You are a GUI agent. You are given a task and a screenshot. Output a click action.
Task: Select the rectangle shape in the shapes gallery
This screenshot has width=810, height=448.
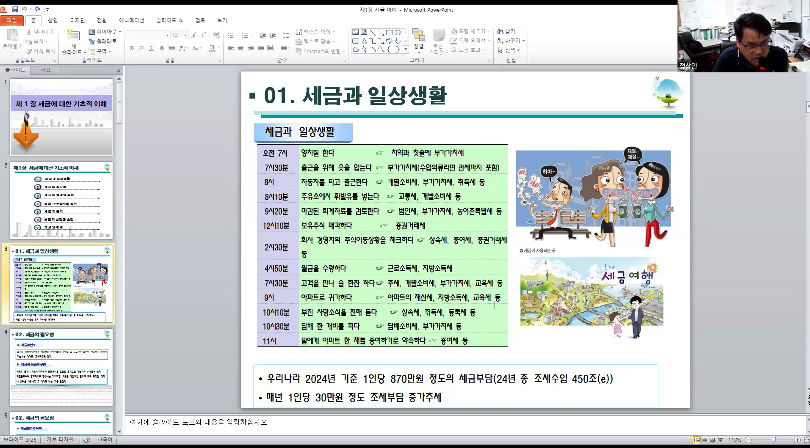[389, 33]
